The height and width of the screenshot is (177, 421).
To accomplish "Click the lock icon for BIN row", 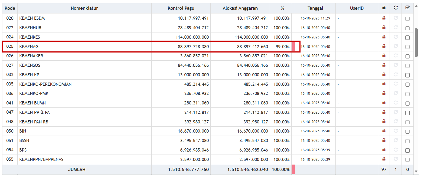I will pos(384,131).
